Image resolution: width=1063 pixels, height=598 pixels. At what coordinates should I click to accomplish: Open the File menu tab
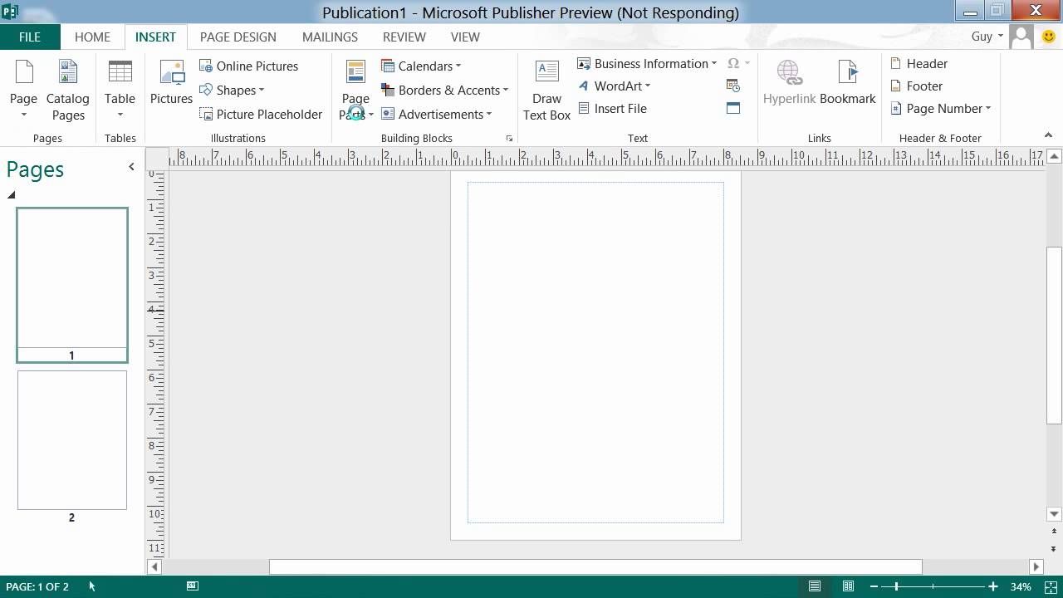[30, 37]
